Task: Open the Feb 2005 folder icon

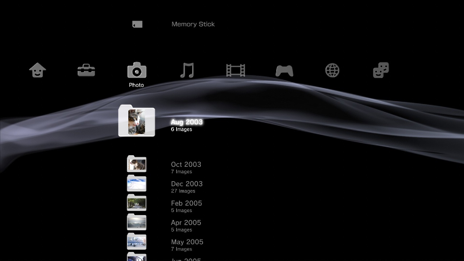Action: 137,203
